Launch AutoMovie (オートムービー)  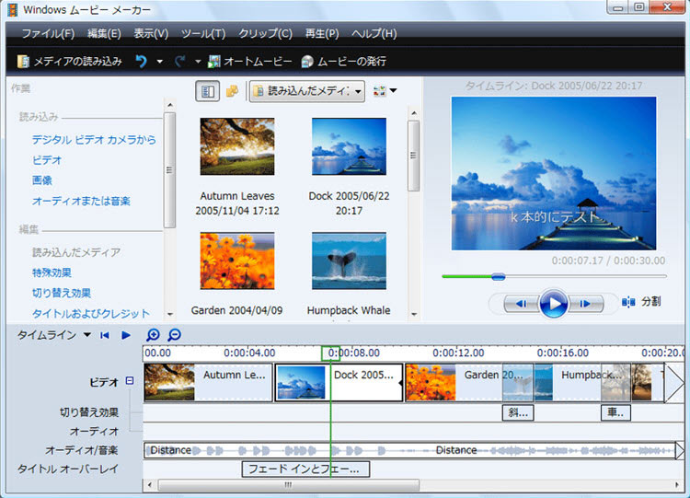249,61
